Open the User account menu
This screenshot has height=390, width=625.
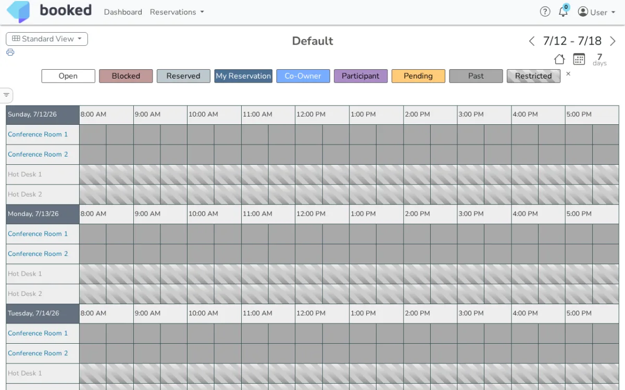(x=596, y=12)
